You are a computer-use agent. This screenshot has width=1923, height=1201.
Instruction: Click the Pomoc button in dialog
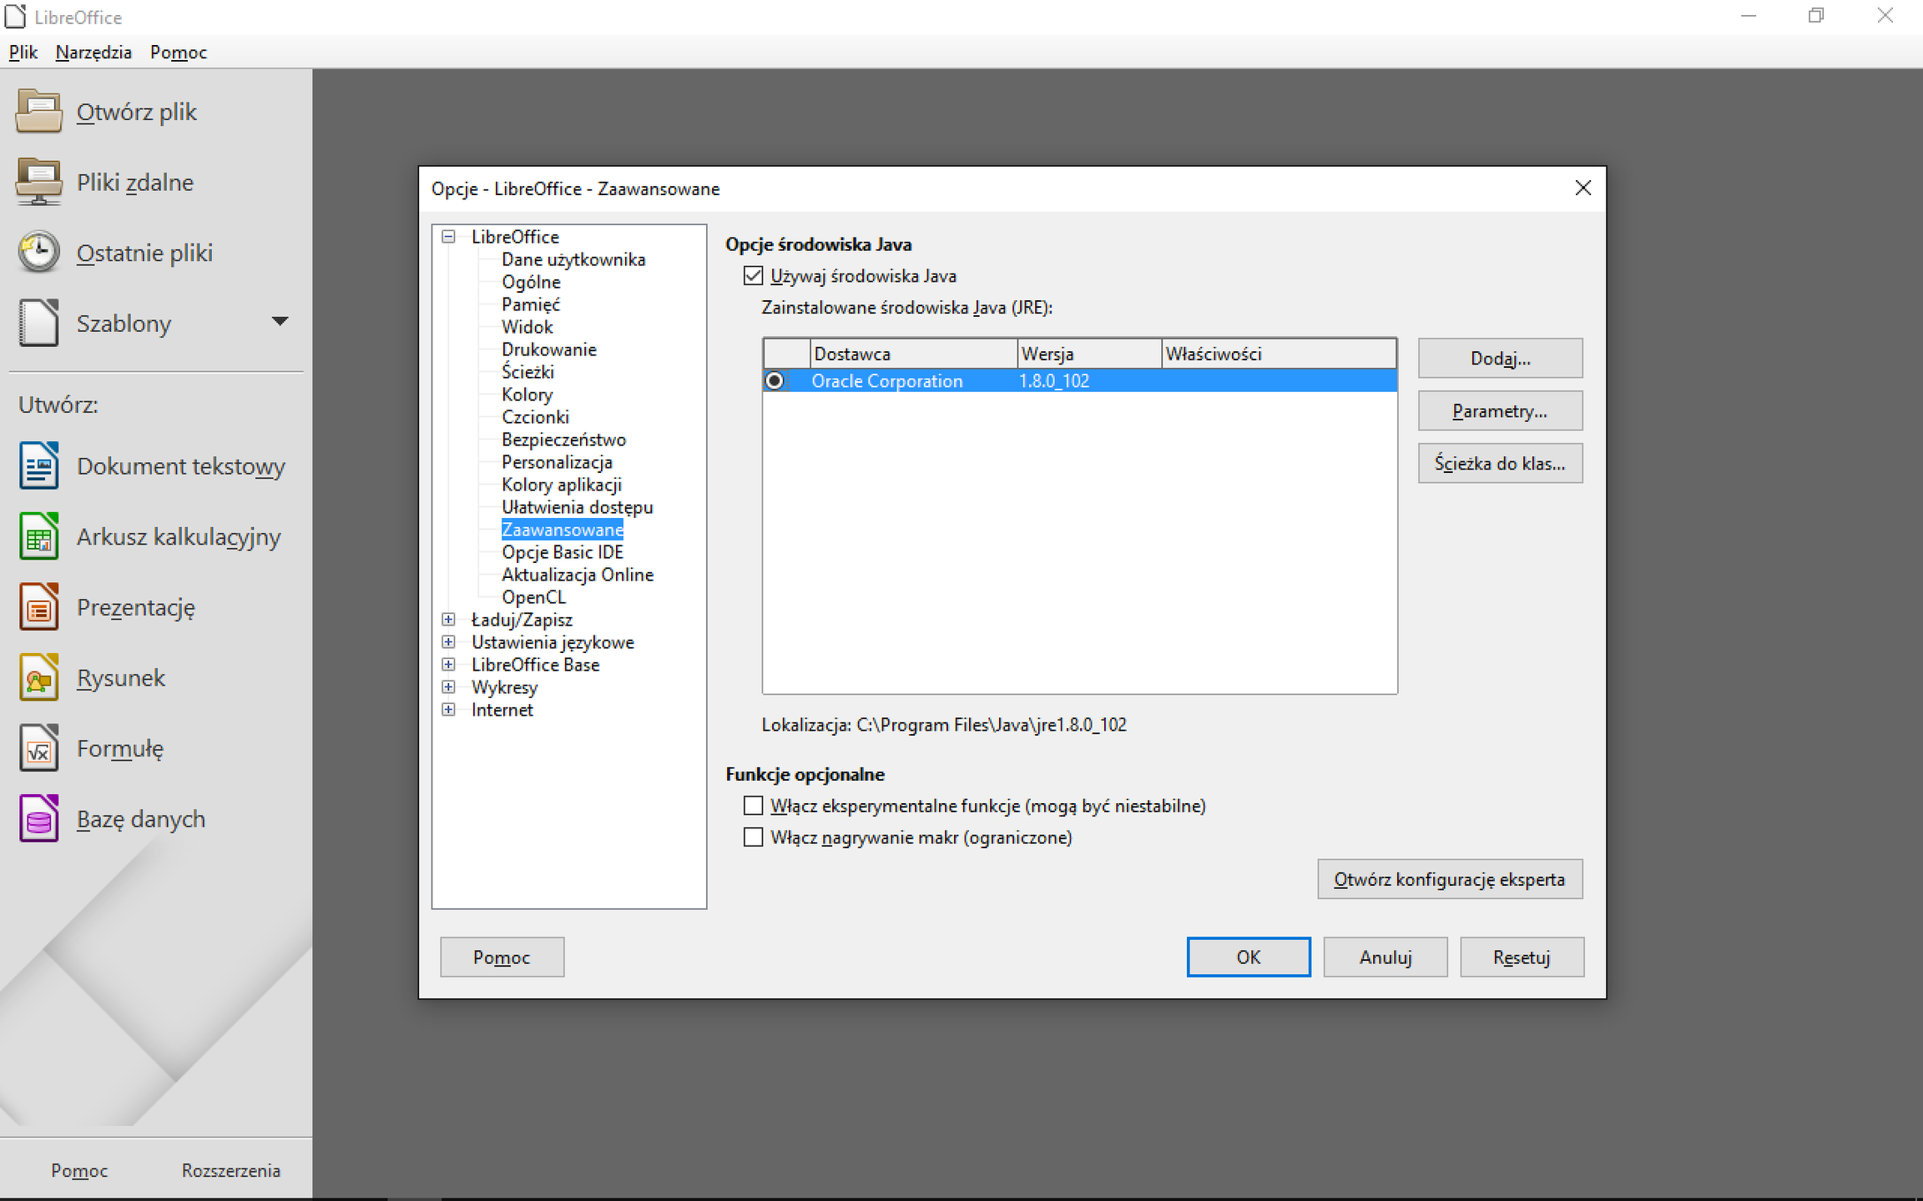pyautogui.click(x=502, y=957)
